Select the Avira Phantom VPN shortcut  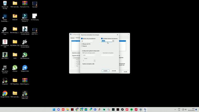point(5,44)
